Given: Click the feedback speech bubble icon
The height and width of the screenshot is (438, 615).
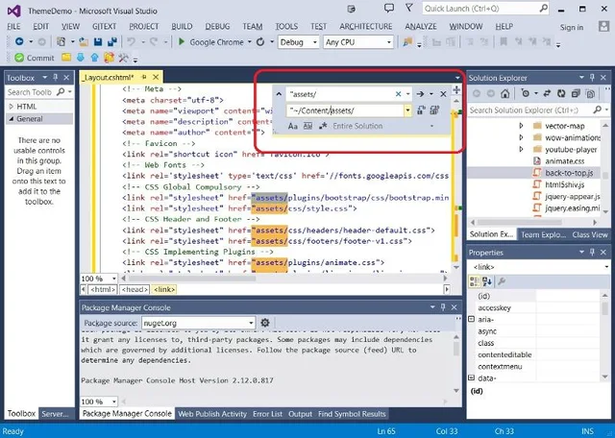Looking at the screenshot, I should [388, 8].
